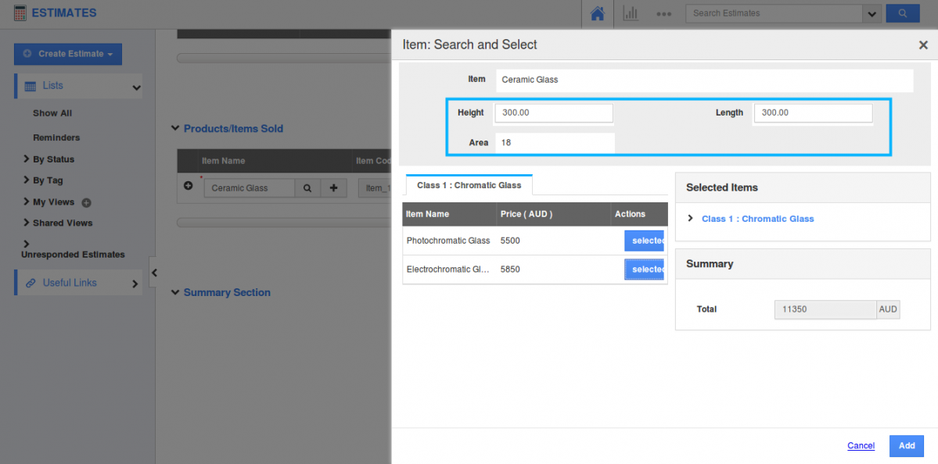Toggle selected button for Photochromatic Glass
Viewport: 938px width, 464px height.
pyautogui.click(x=644, y=241)
